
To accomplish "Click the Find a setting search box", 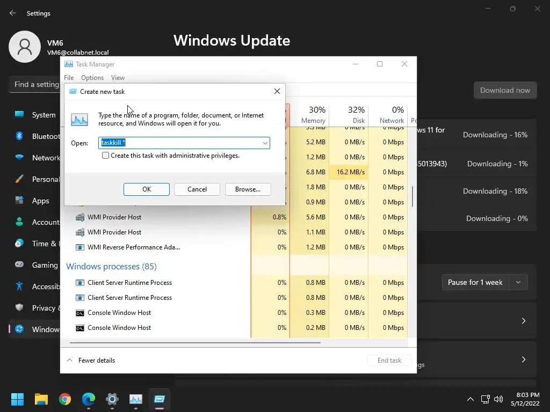I will pos(35,84).
